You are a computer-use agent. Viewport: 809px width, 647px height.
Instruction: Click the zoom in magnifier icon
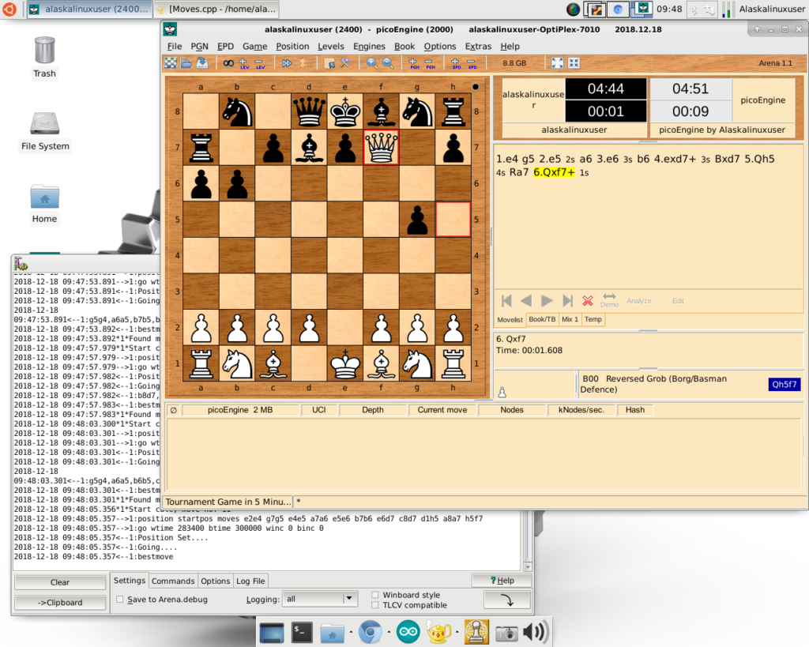click(371, 62)
